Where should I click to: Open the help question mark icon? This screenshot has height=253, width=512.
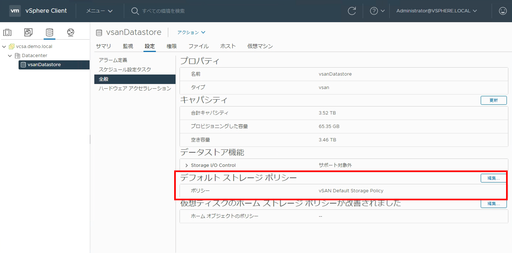pos(374,11)
